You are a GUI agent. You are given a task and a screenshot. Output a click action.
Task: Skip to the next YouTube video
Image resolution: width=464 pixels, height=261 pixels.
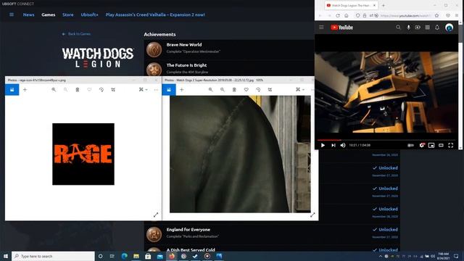coord(333,145)
